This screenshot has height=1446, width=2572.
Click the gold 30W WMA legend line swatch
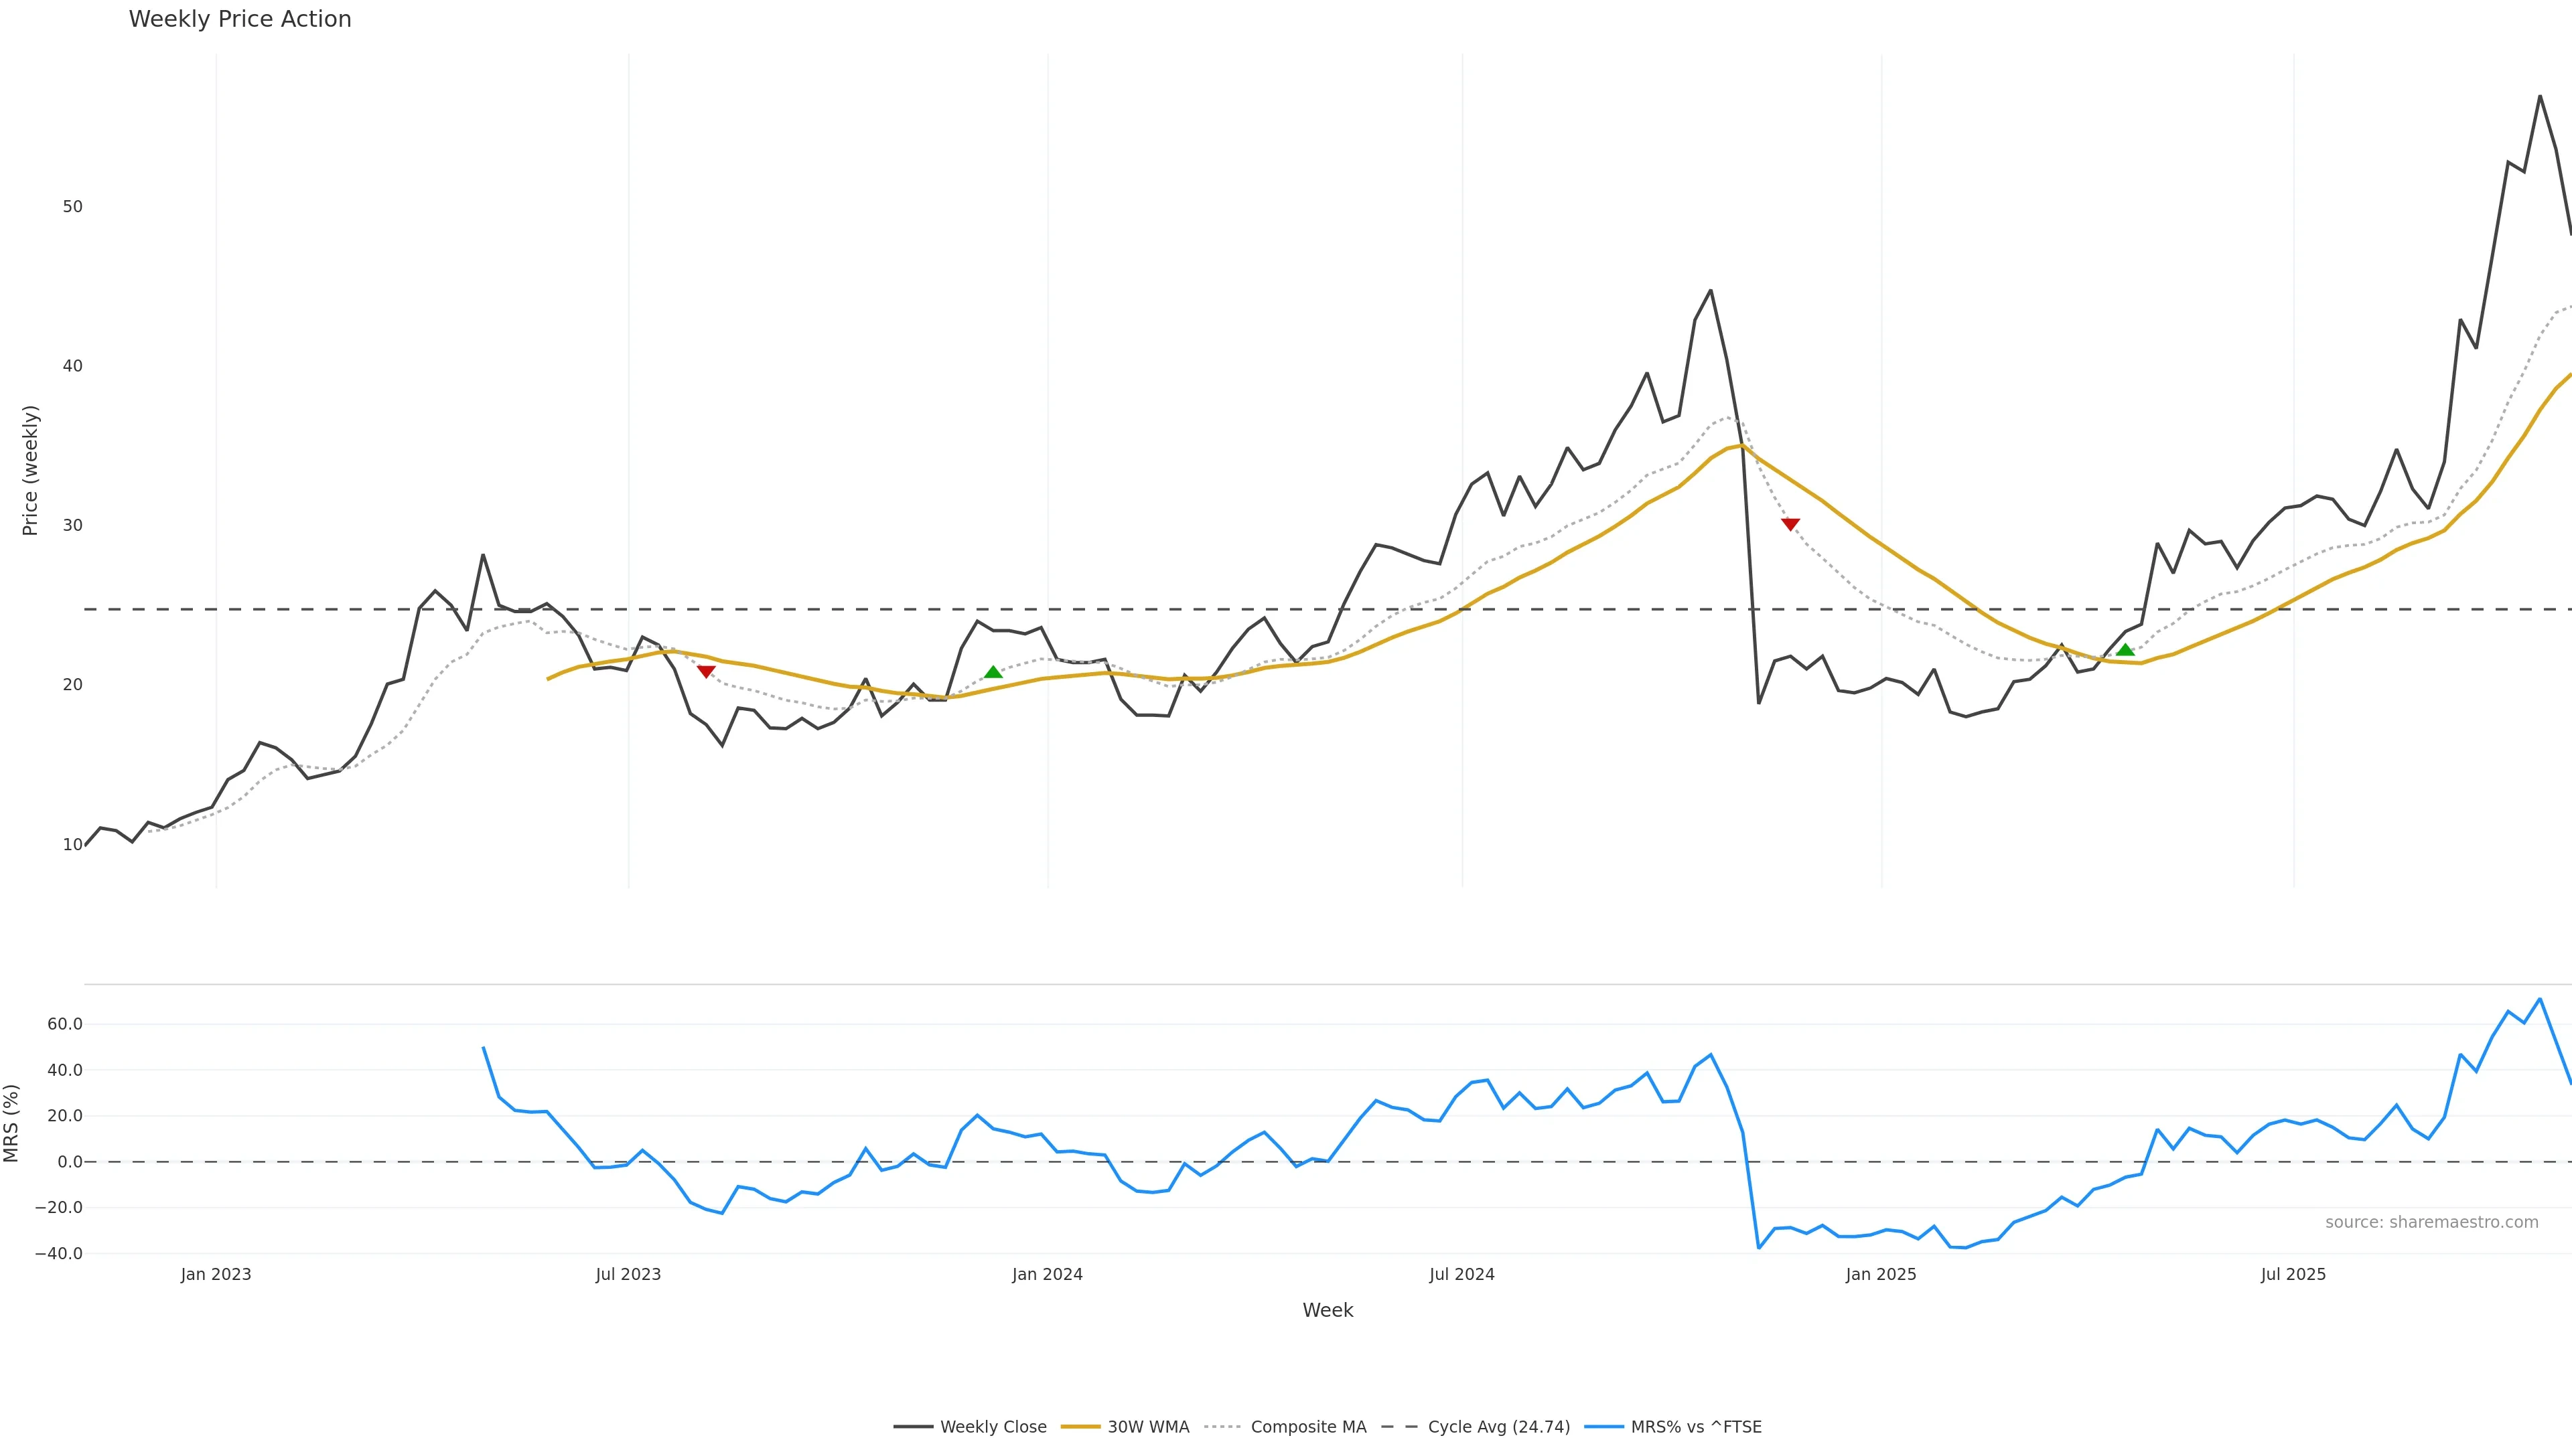(x=1079, y=1427)
